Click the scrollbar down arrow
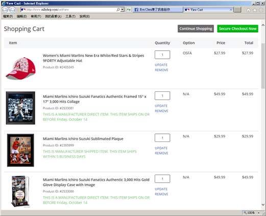 click(x=263, y=205)
